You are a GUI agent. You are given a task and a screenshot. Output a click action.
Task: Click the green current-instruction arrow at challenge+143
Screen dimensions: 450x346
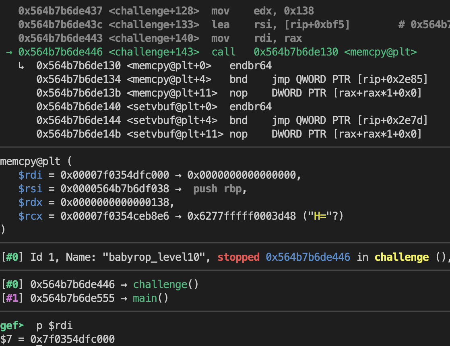[x=9, y=52]
